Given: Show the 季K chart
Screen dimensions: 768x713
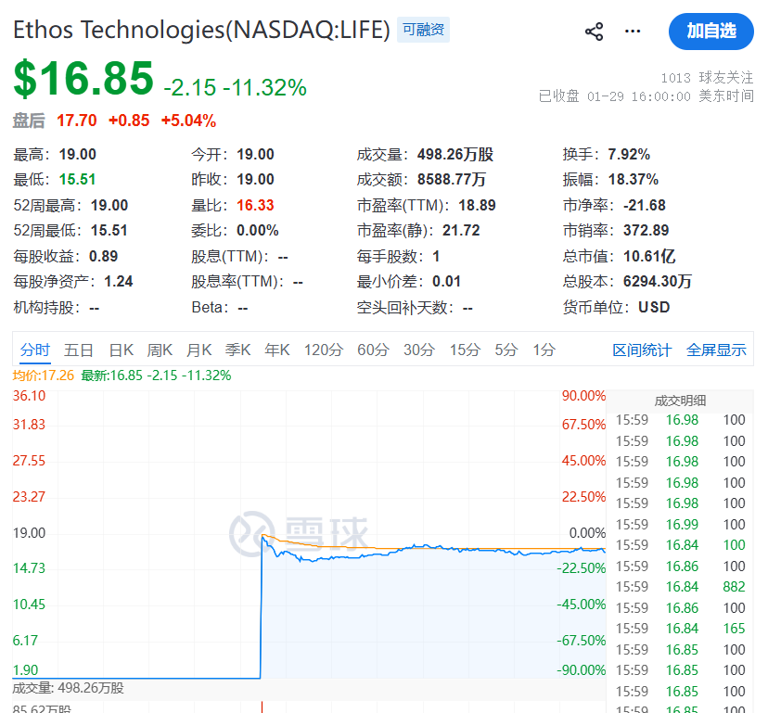Looking at the screenshot, I should [x=238, y=350].
